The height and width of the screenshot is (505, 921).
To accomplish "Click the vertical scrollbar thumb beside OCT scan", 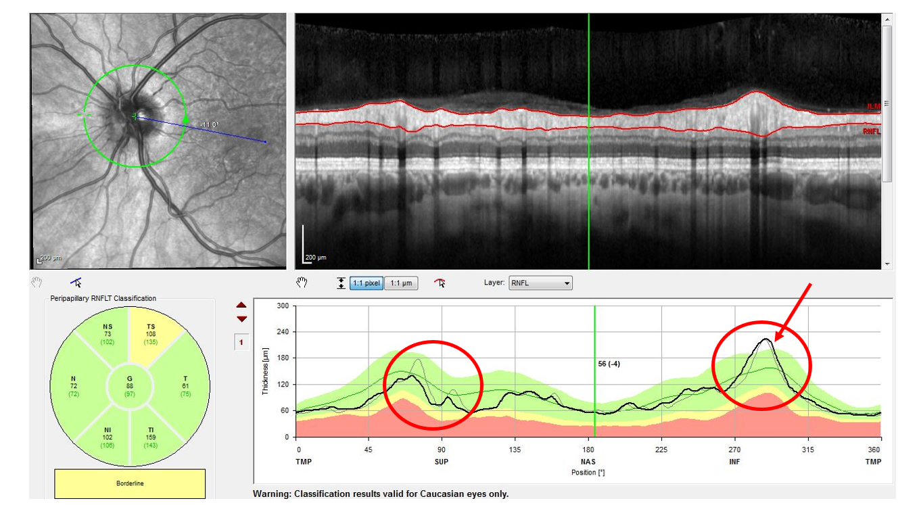I will coord(887,103).
